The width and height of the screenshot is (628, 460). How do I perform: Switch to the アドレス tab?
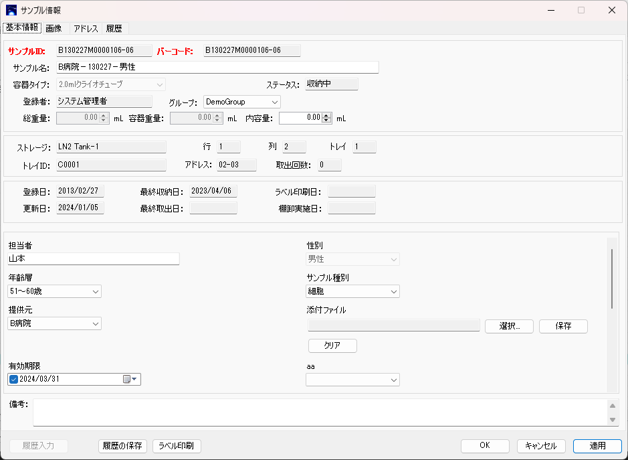(86, 28)
